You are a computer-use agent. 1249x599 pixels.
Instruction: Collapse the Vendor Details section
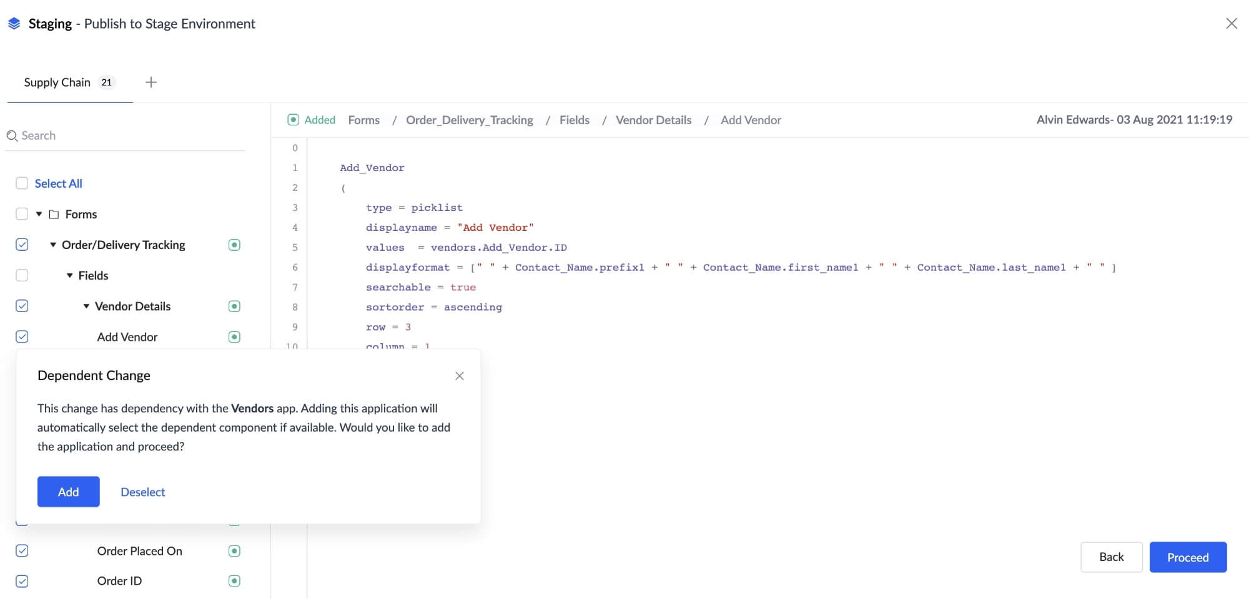[x=86, y=306]
